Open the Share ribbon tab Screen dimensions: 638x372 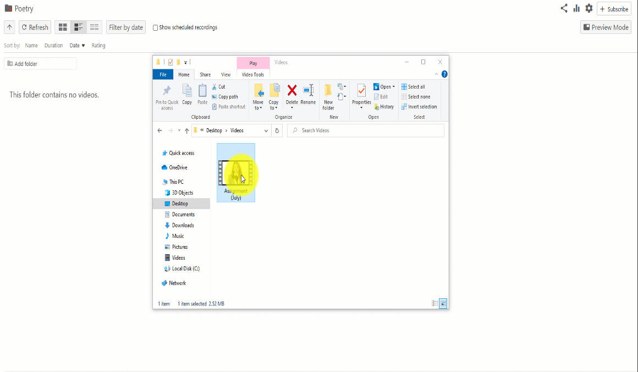tap(205, 75)
